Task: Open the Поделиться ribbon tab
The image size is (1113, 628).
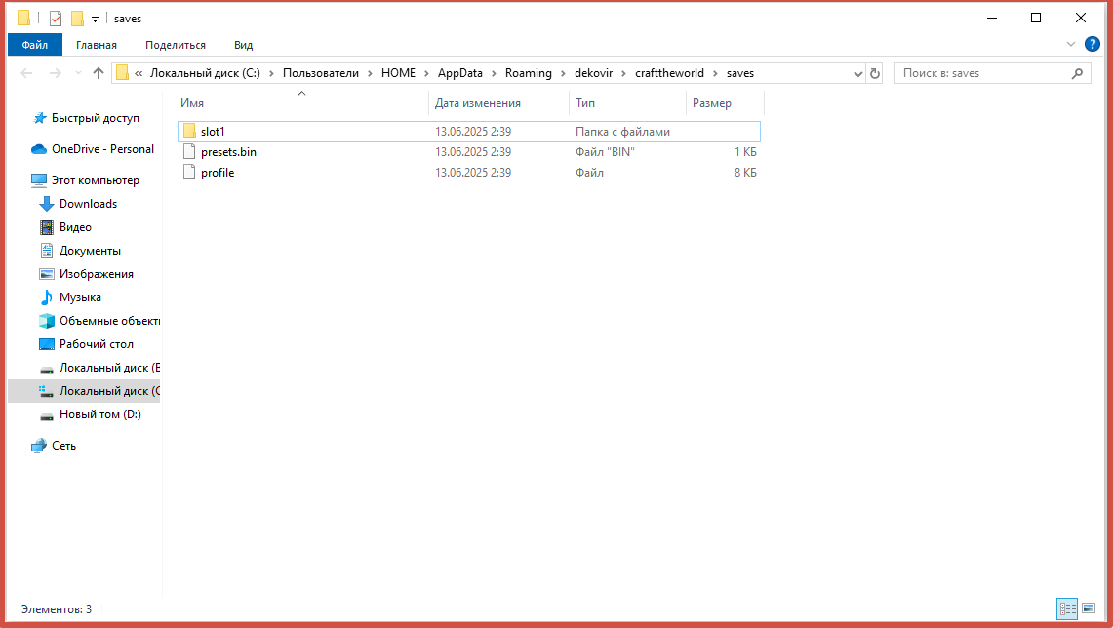Action: [x=176, y=45]
